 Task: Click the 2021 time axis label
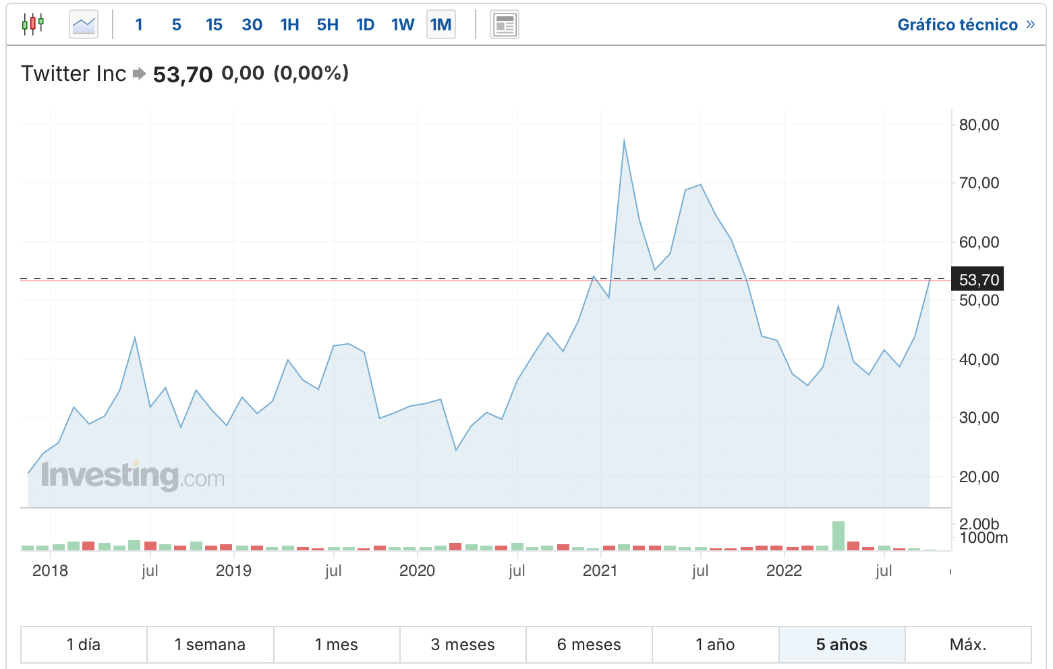pyautogui.click(x=600, y=571)
